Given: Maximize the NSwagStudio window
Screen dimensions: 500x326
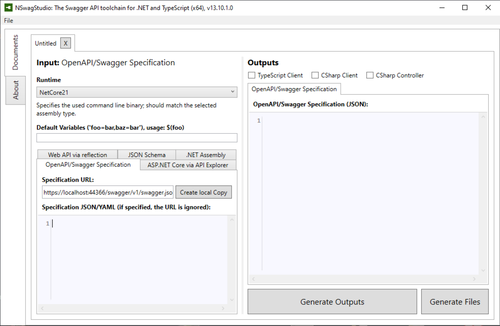Looking at the screenshot, I should coord(465,7).
